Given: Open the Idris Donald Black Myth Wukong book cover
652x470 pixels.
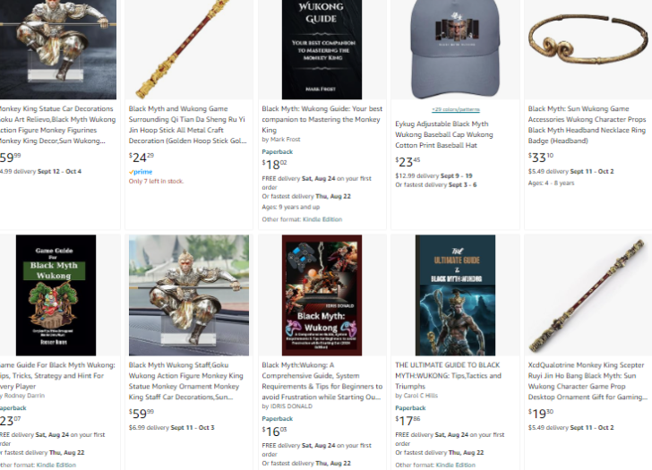Looking at the screenshot, I should pyautogui.click(x=322, y=295).
